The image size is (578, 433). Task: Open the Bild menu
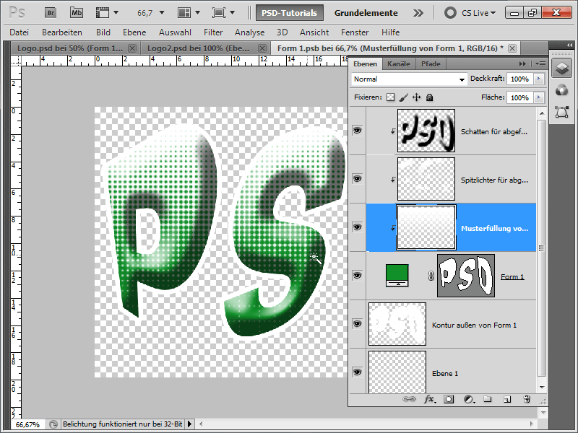pos(103,32)
